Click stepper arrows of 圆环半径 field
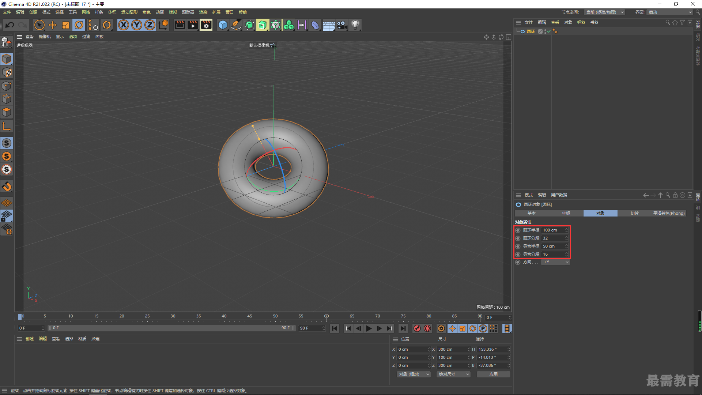This screenshot has width=702, height=395. pyautogui.click(x=566, y=230)
